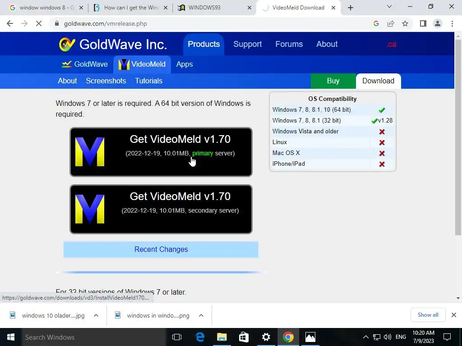
Task: Open the GoldWave product tab
Action: click(84, 64)
